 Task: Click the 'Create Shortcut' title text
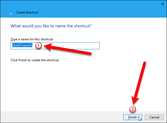click(x=27, y=12)
